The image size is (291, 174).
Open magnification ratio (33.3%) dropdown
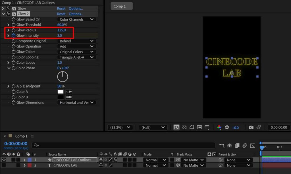point(120,127)
